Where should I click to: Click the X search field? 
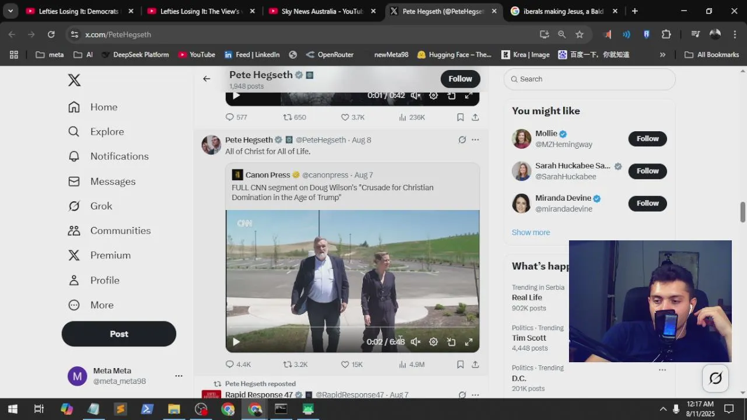coord(589,79)
